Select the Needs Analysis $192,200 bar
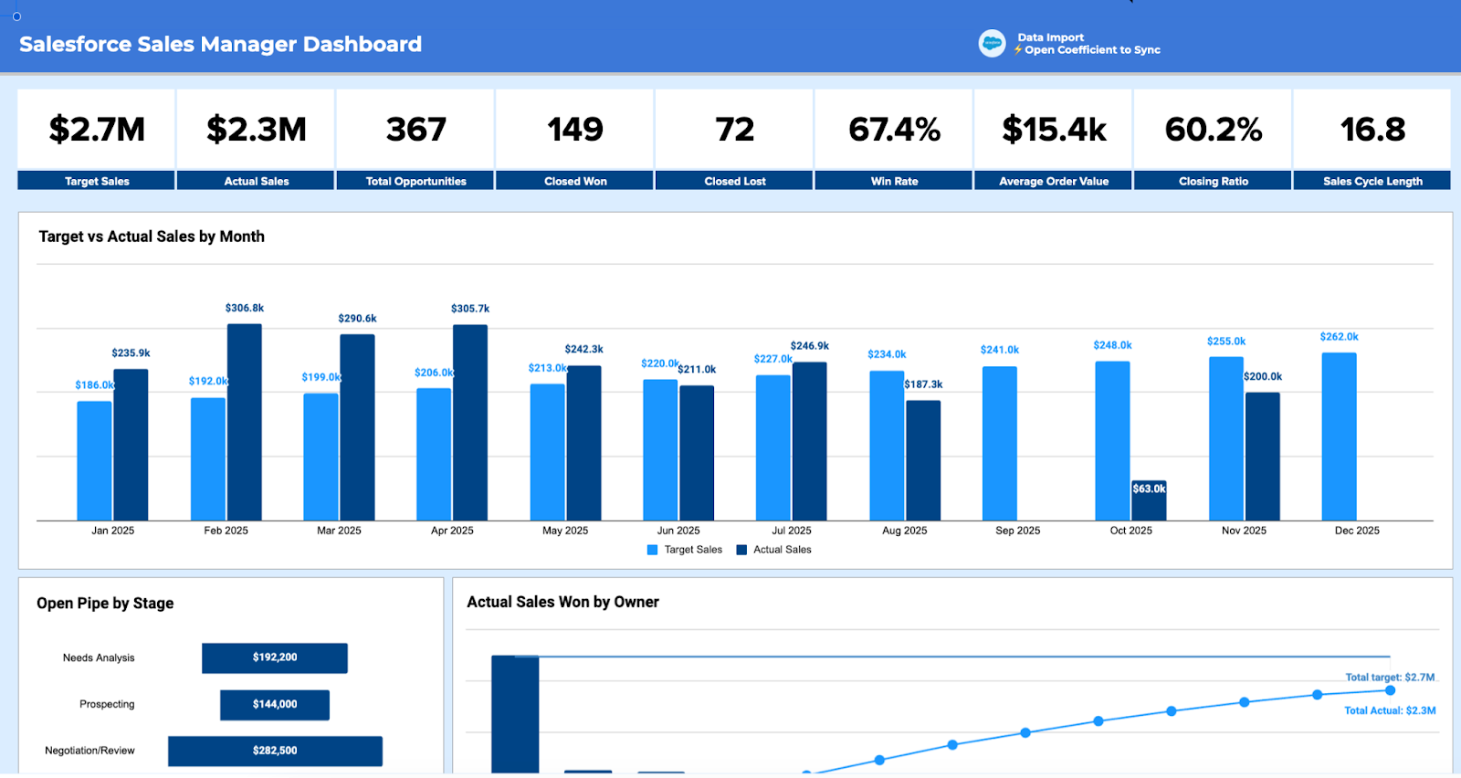 tap(275, 658)
